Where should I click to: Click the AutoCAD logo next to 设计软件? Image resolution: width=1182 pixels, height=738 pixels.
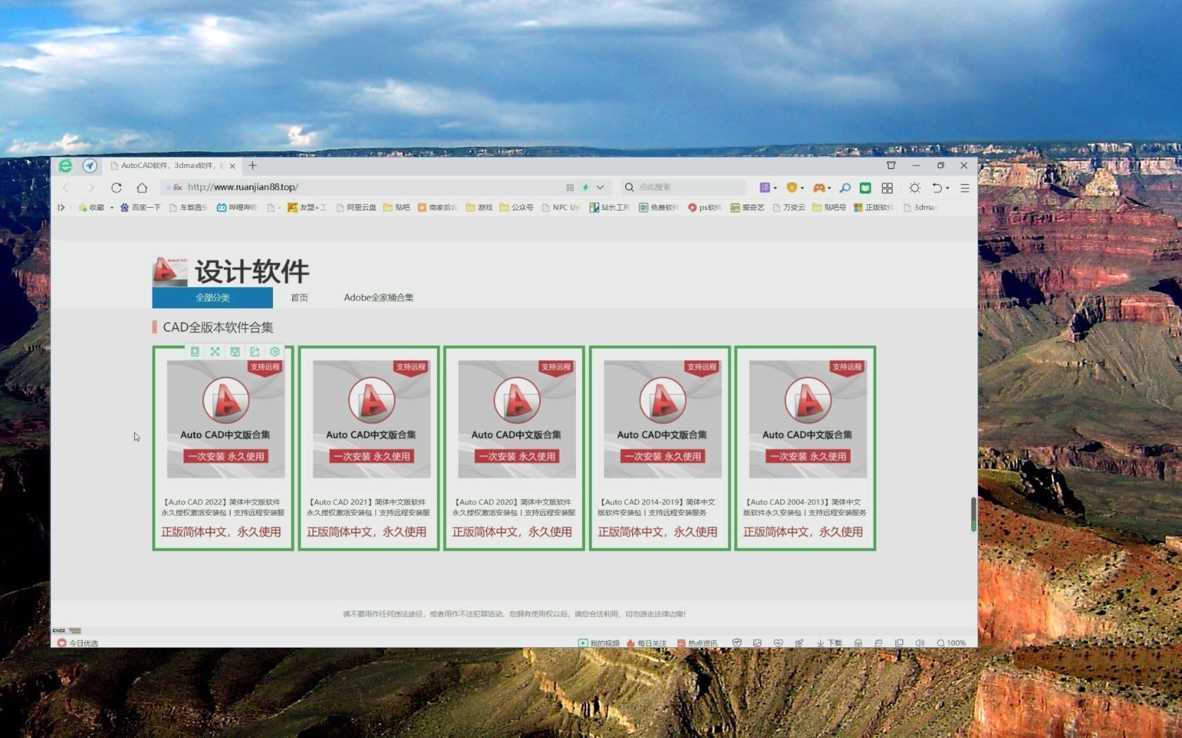coord(170,271)
